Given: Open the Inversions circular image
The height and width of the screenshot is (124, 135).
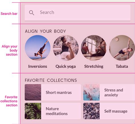Looking at the screenshot, I should pyautogui.click(x=38, y=48).
